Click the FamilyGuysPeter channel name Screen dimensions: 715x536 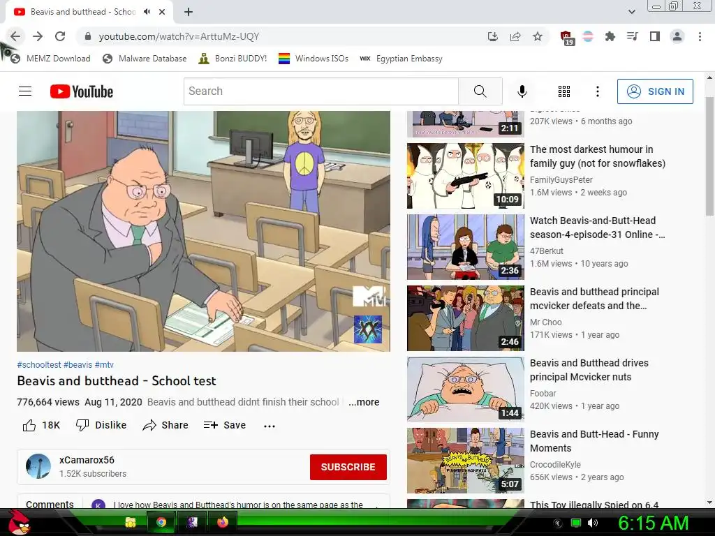(561, 179)
